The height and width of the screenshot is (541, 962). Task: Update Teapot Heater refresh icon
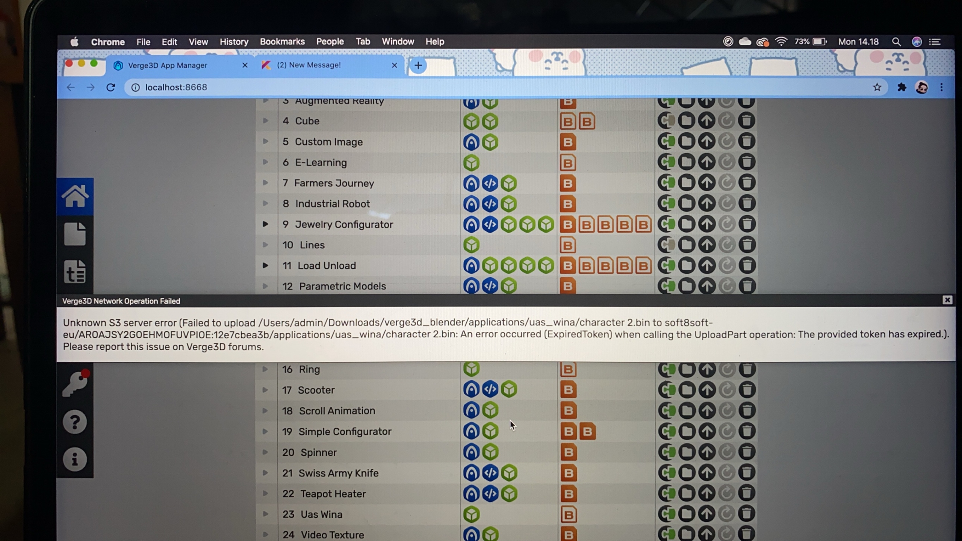pyautogui.click(x=727, y=493)
